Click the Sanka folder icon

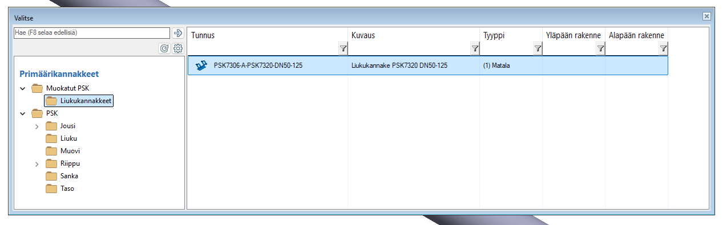[x=51, y=176]
